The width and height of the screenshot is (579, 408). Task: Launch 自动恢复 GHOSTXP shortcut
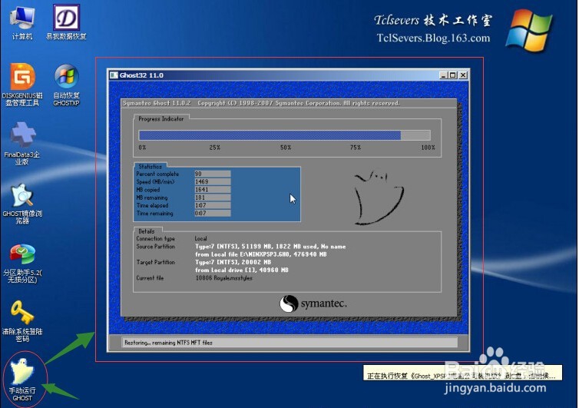click(x=67, y=85)
